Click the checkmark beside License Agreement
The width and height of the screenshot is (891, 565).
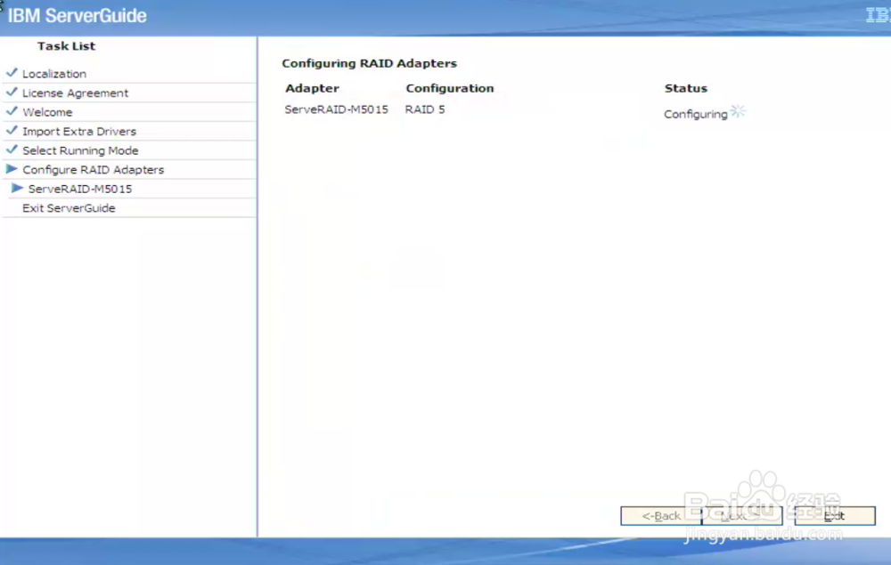12,93
